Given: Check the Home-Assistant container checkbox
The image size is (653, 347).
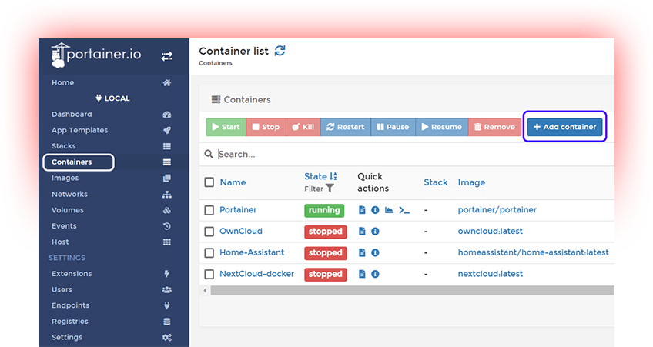Looking at the screenshot, I should coord(209,253).
